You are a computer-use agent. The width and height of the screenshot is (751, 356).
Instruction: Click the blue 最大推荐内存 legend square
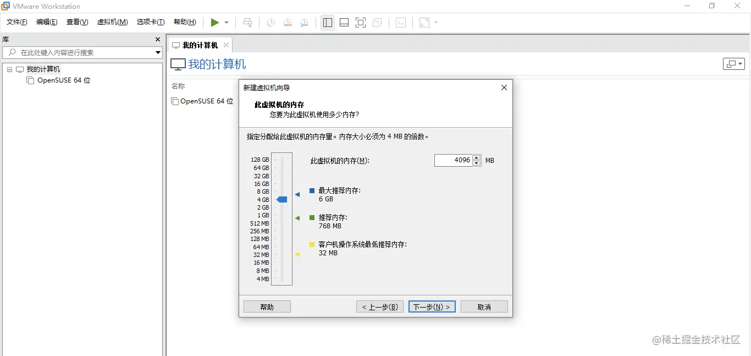tap(312, 190)
